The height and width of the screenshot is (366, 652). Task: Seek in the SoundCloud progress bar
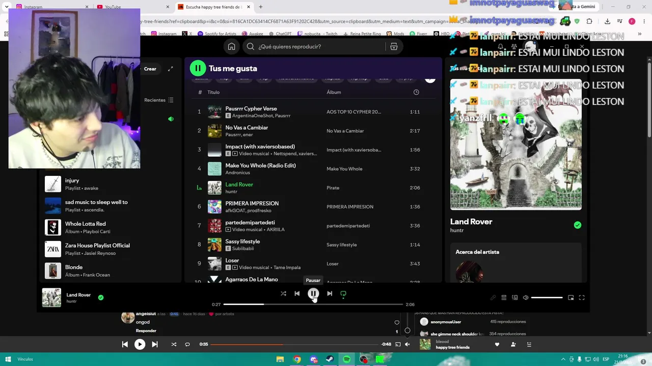click(x=295, y=344)
